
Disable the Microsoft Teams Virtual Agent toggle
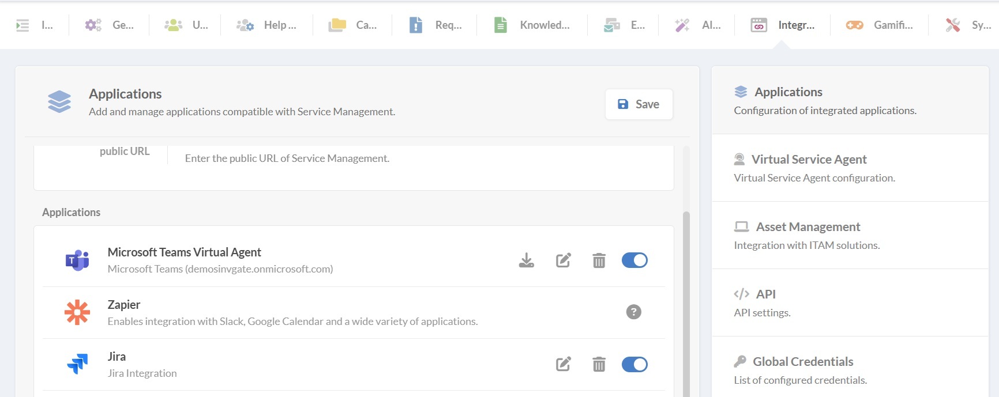[634, 260]
